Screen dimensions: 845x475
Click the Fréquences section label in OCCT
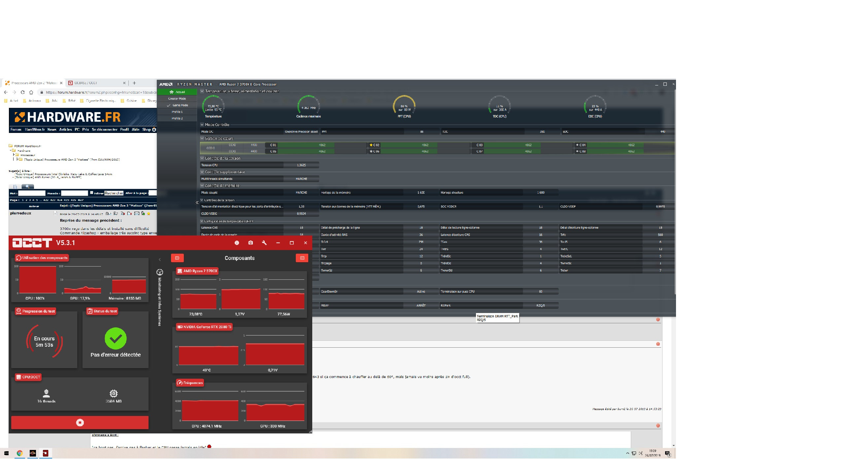190,383
